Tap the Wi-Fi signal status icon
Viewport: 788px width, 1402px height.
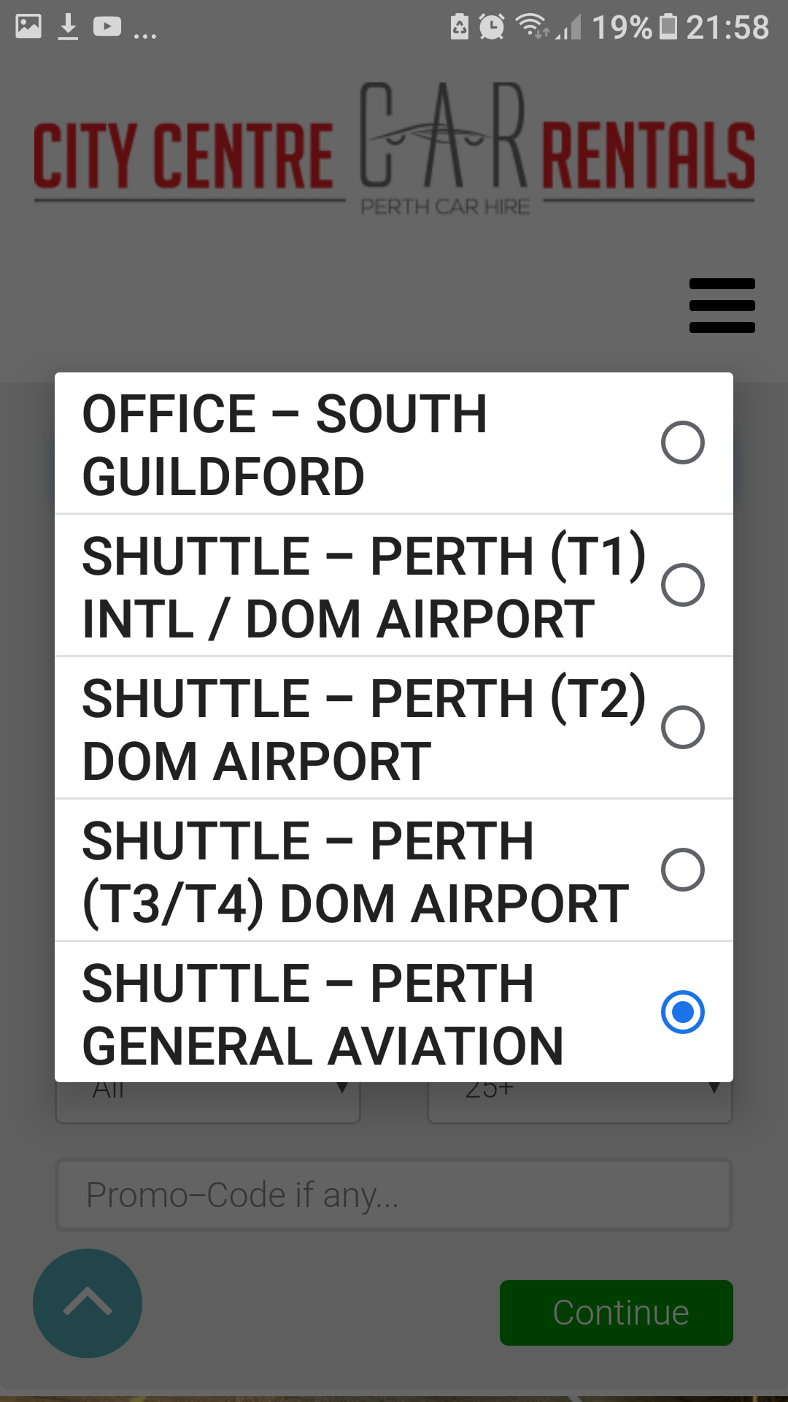531,26
